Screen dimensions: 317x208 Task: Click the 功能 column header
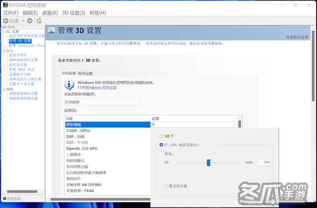pos(108,119)
